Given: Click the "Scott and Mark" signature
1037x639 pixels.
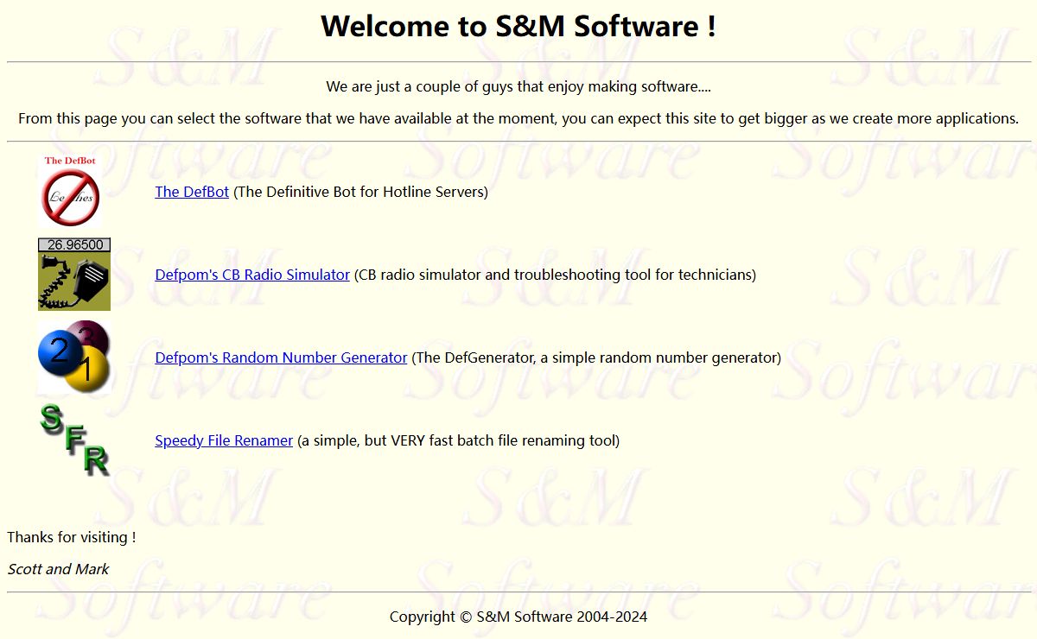Looking at the screenshot, I should click(58, 569).
